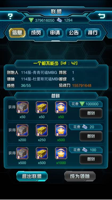Viewport: 112px width, 200px height.
Task: Tap the back arrow icon
Action: (101, 16)
